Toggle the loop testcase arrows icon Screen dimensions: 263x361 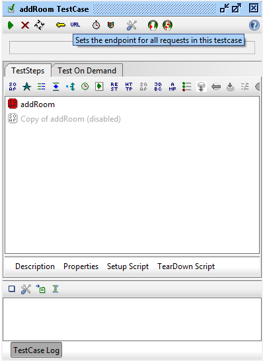click(x=40, y=25)
